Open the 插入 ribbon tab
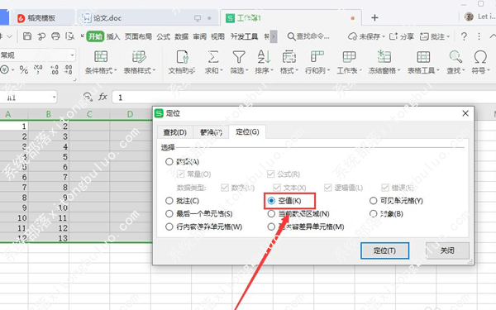Image resolution: width=496 pixels, height=310 pixels. pyautogui.click(x=113, y=36)
